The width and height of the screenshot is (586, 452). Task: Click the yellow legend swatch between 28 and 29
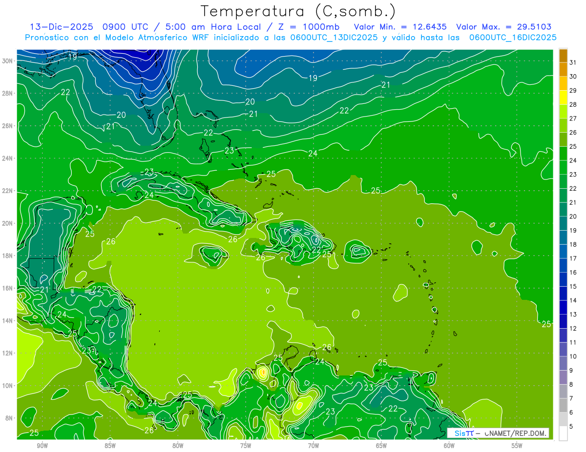click(563, 97)
